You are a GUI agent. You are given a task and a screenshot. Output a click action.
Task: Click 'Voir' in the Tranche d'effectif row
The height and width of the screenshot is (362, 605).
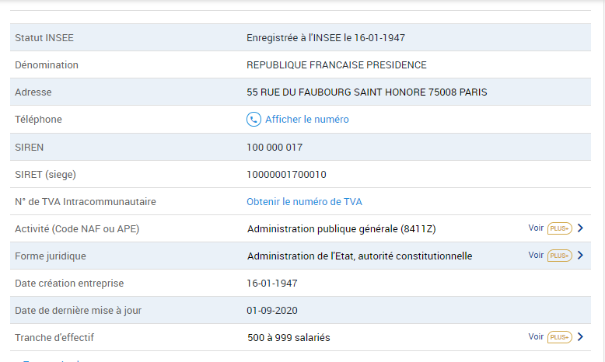(x=536, y=336)
